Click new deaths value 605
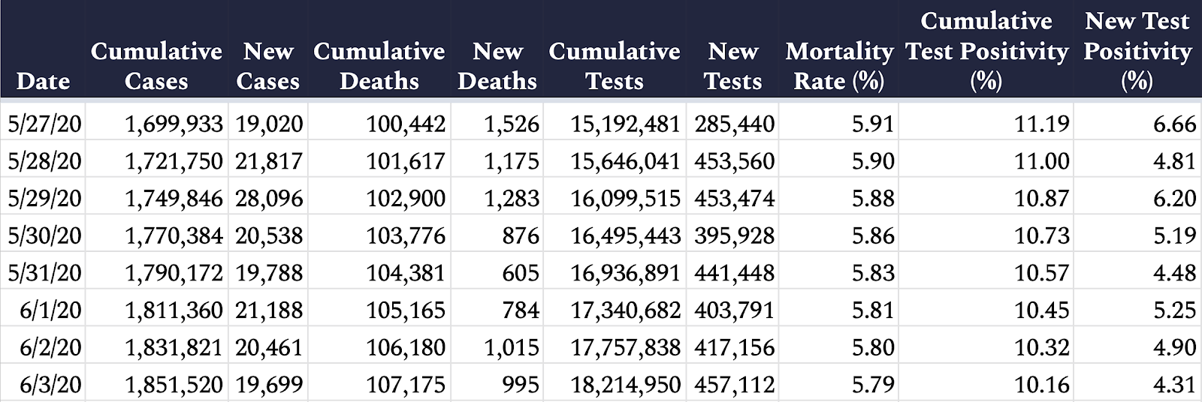The image size is (1202, 402). [521, 274]
